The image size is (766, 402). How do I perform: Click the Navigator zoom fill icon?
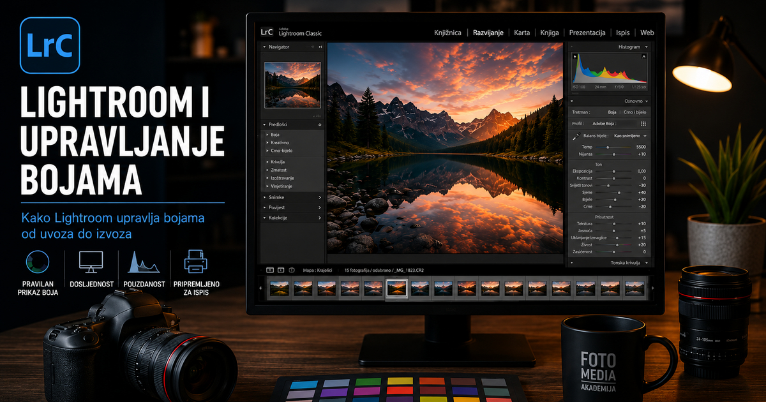pos(320,47)
